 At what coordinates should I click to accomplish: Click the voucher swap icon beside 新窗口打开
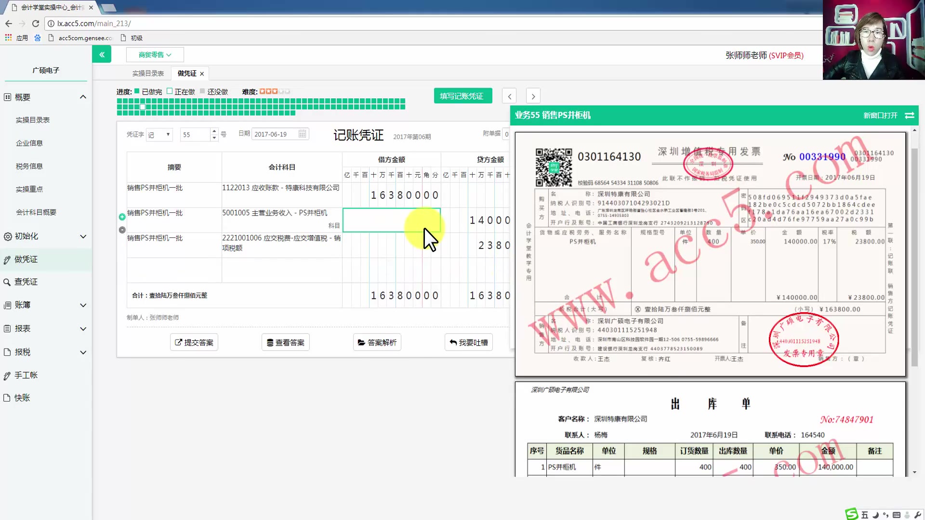[x=910, y=116]
